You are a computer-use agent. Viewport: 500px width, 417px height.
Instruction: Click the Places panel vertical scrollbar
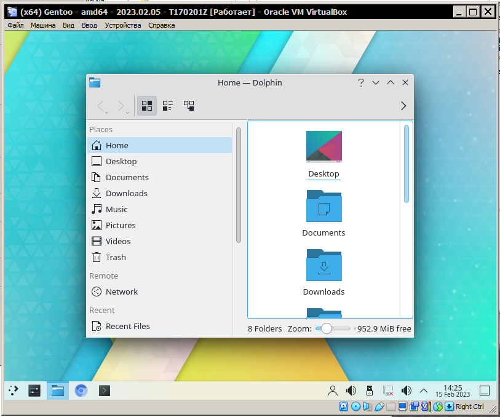pos(239,185)
